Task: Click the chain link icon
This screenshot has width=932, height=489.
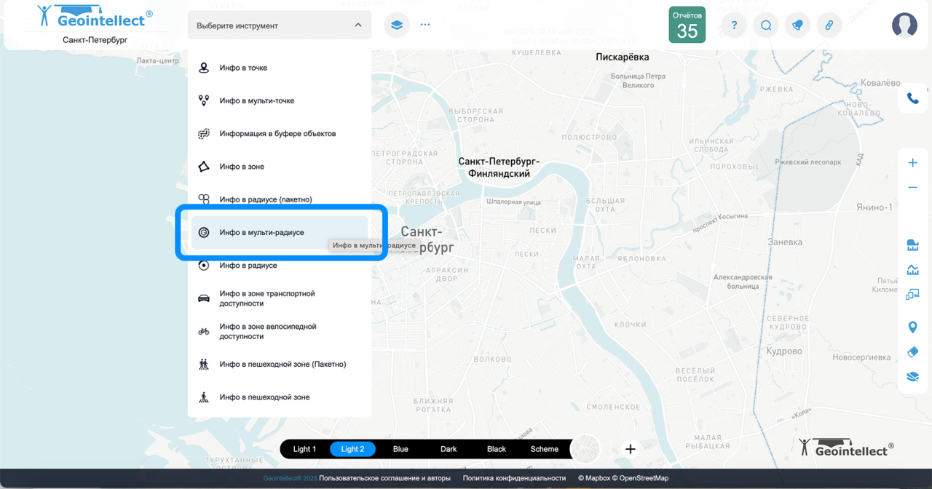Action: [829, 25]
